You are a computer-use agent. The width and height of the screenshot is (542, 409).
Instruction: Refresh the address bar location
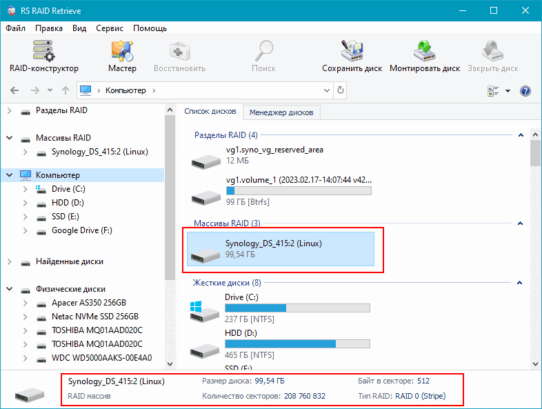(341, 90)
